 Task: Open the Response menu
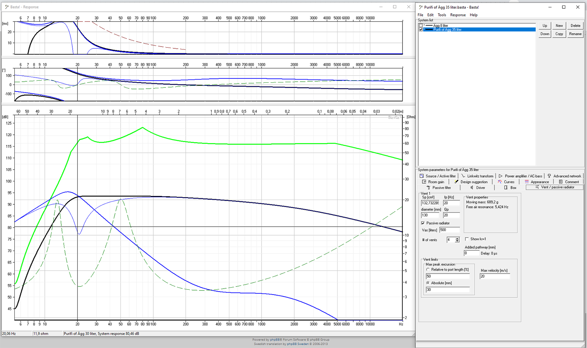[x=458, y=15]
